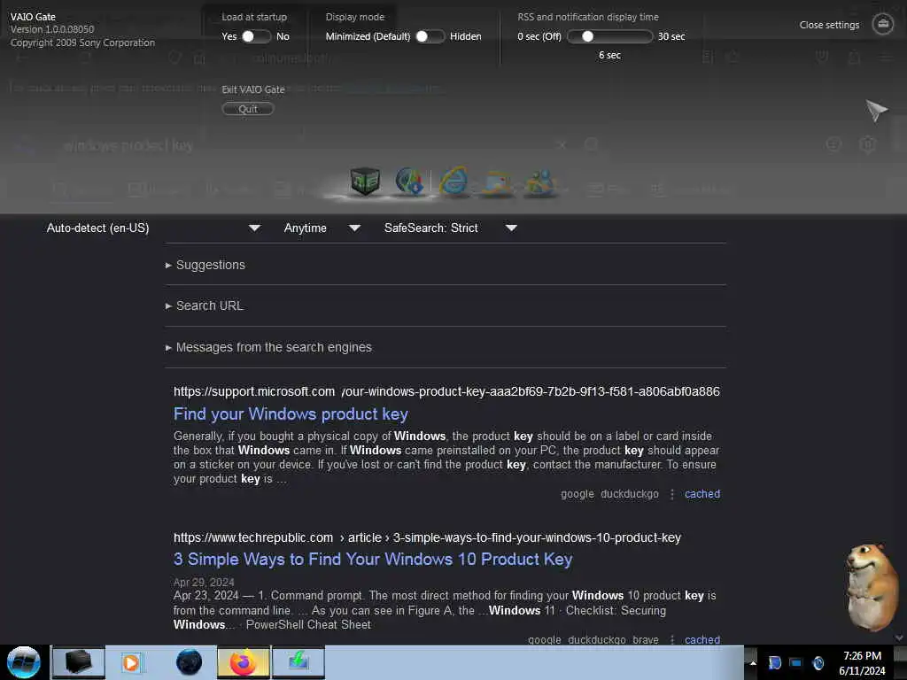Launch Windows Live Messenger from dock

tap(540, 182)
